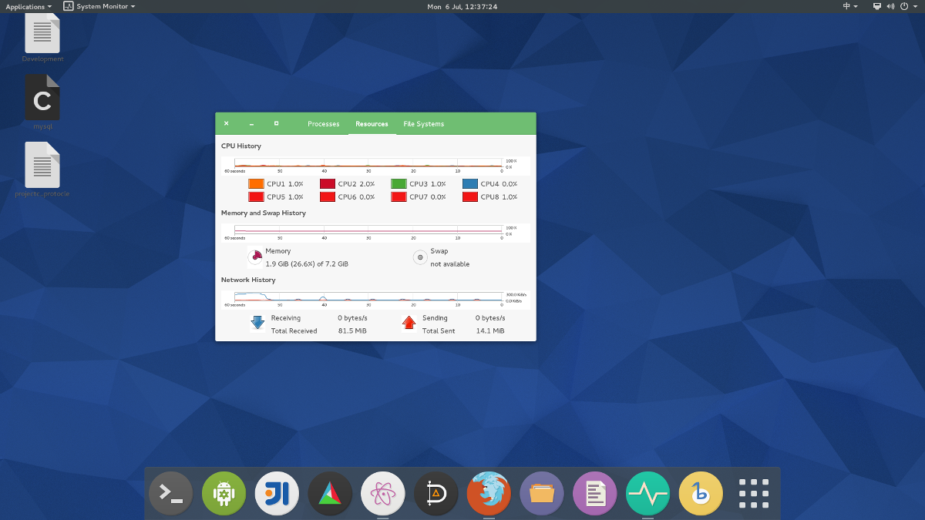
Task: Change the CPU1 orange color swatch
Action: pos(256,184)
